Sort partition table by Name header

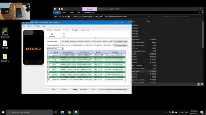coord(56,52)
